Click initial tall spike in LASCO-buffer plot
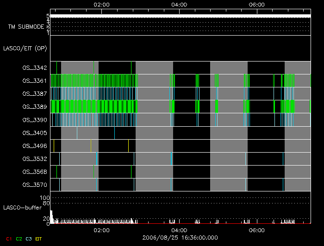 tap(52, 217)
